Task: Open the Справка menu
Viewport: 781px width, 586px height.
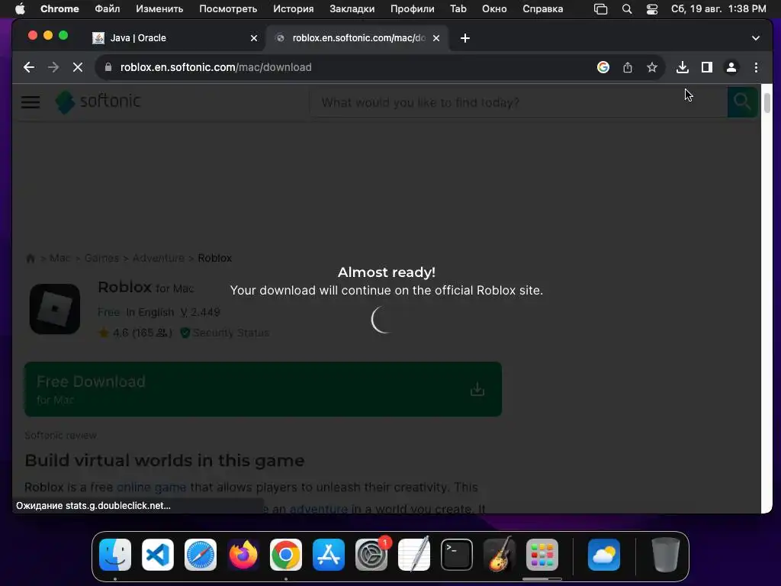Action: (x=543, y=9)
